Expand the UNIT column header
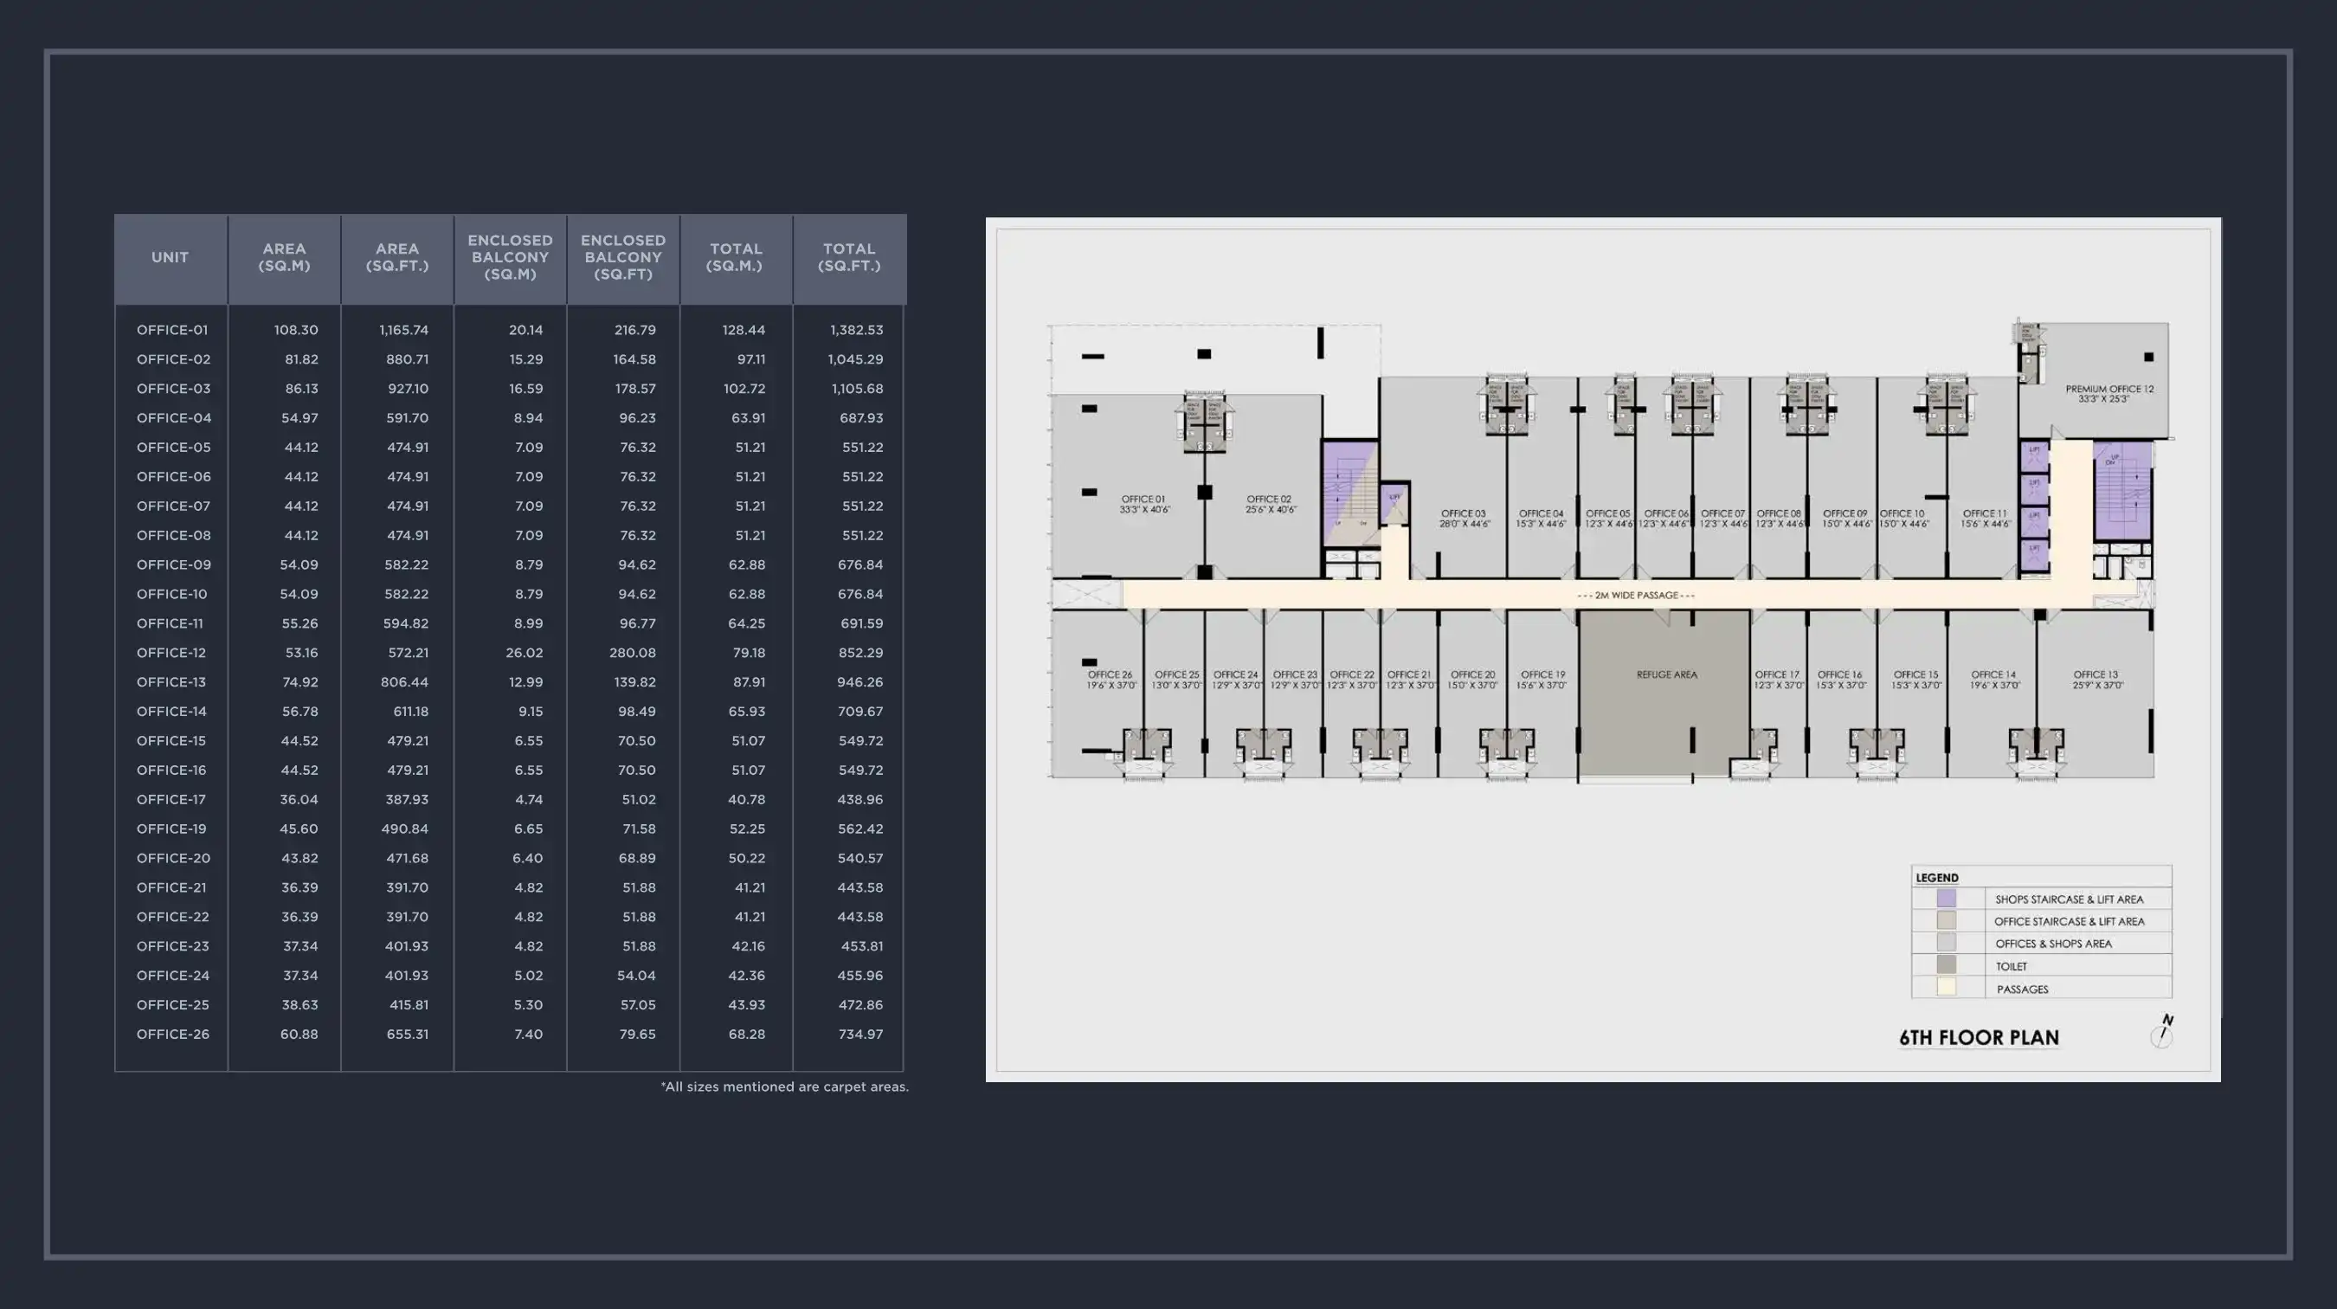Screen dimensions: 2337x1309 click(170, 258)
